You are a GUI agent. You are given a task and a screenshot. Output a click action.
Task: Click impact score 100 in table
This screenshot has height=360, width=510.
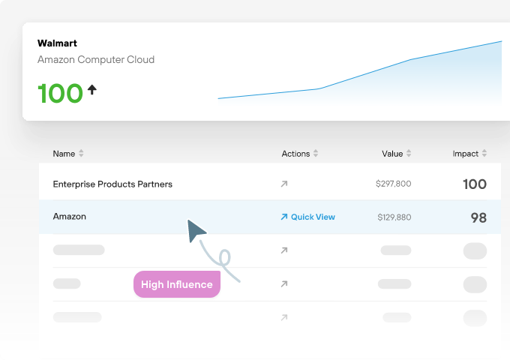[475, 184]
